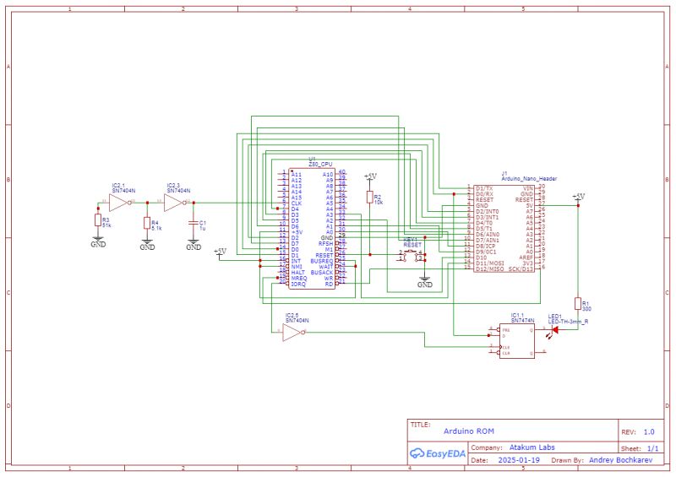676x477 pixels.
Task: Click the GND symbol below R4
Action: coord(147,245)
